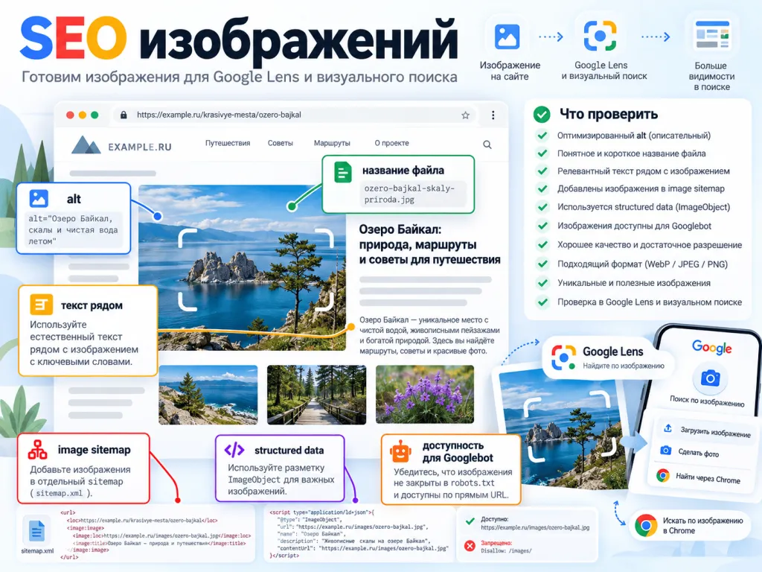Open the Путешествия menu item
This screenshot has width=762, height=572.
228,143
